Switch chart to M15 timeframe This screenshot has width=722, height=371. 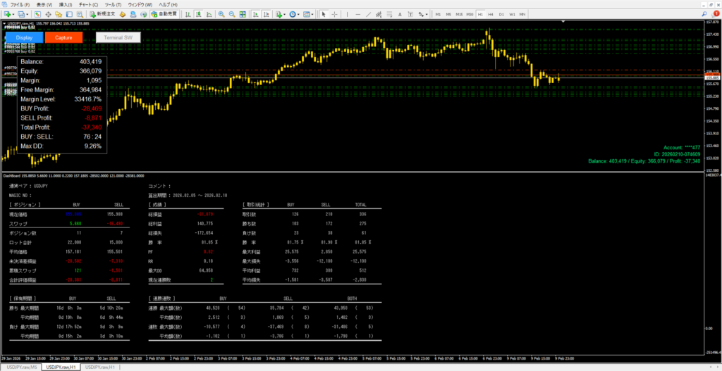pyautogui.click(x=459, y=14)
